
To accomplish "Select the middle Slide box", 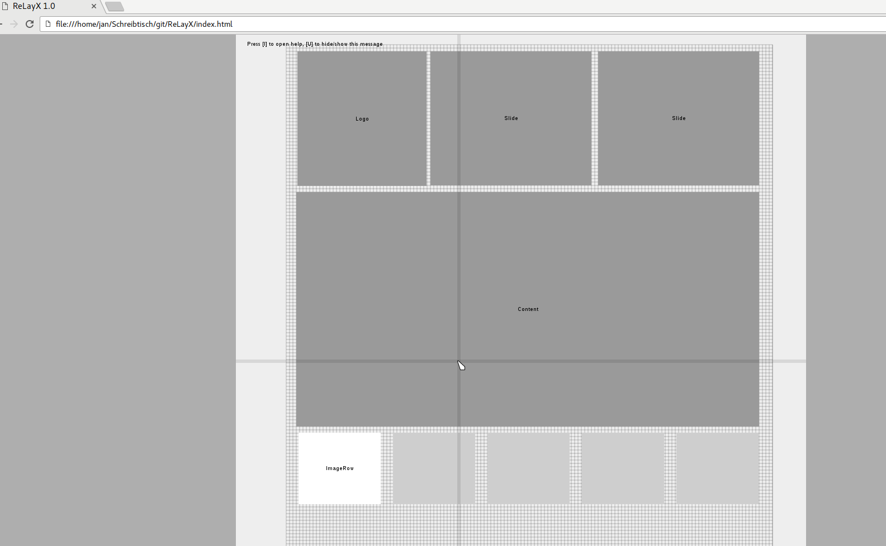I will tap(511, 118).
